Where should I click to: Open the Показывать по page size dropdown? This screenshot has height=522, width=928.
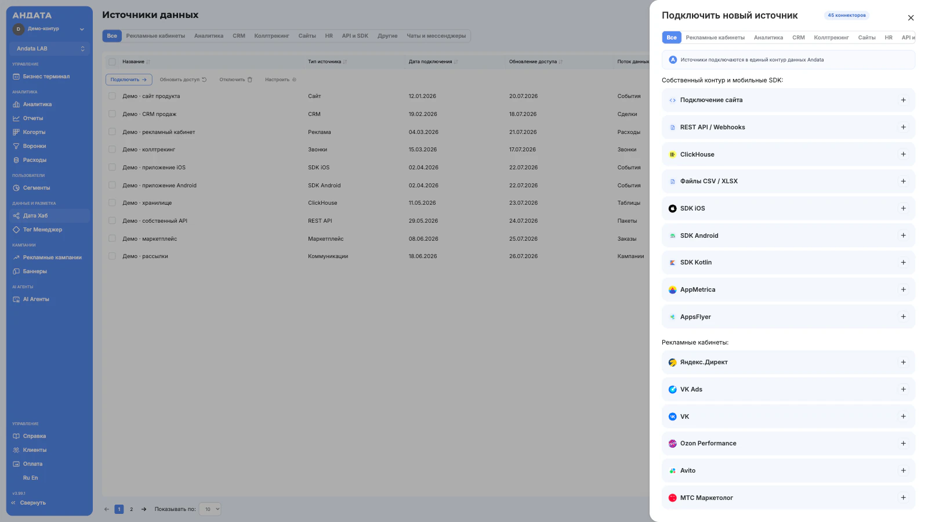[x=209, y=509]
